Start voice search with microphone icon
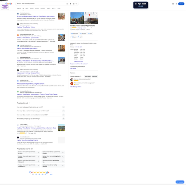Image resolution: width=187 pixels, height=185 pixels. (71, 4)
